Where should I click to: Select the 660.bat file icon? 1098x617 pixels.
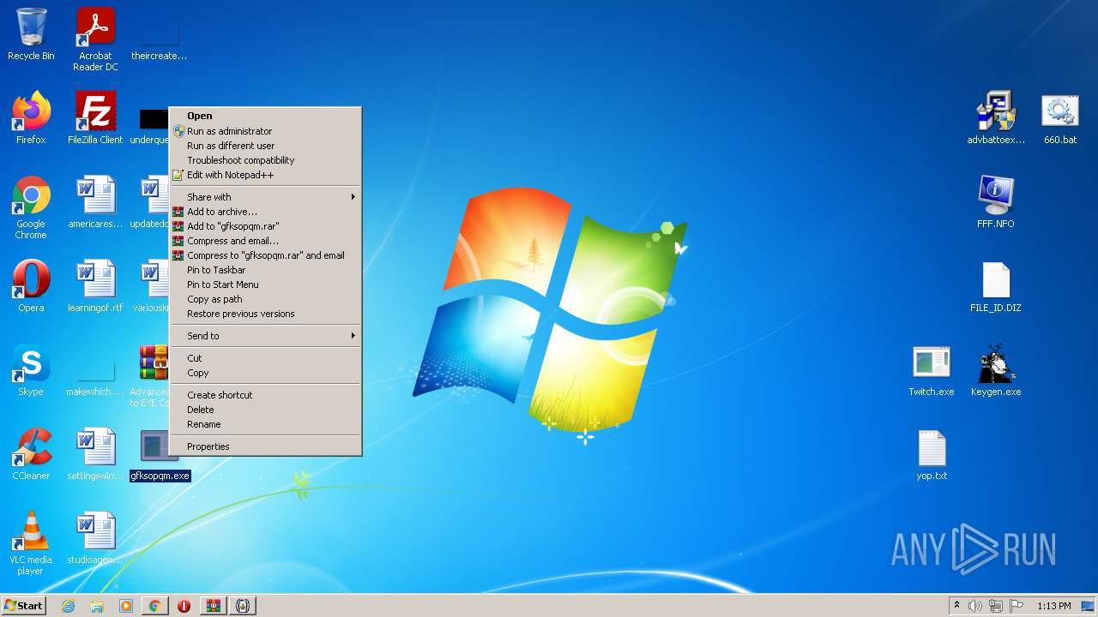(x=1060, y=117)
